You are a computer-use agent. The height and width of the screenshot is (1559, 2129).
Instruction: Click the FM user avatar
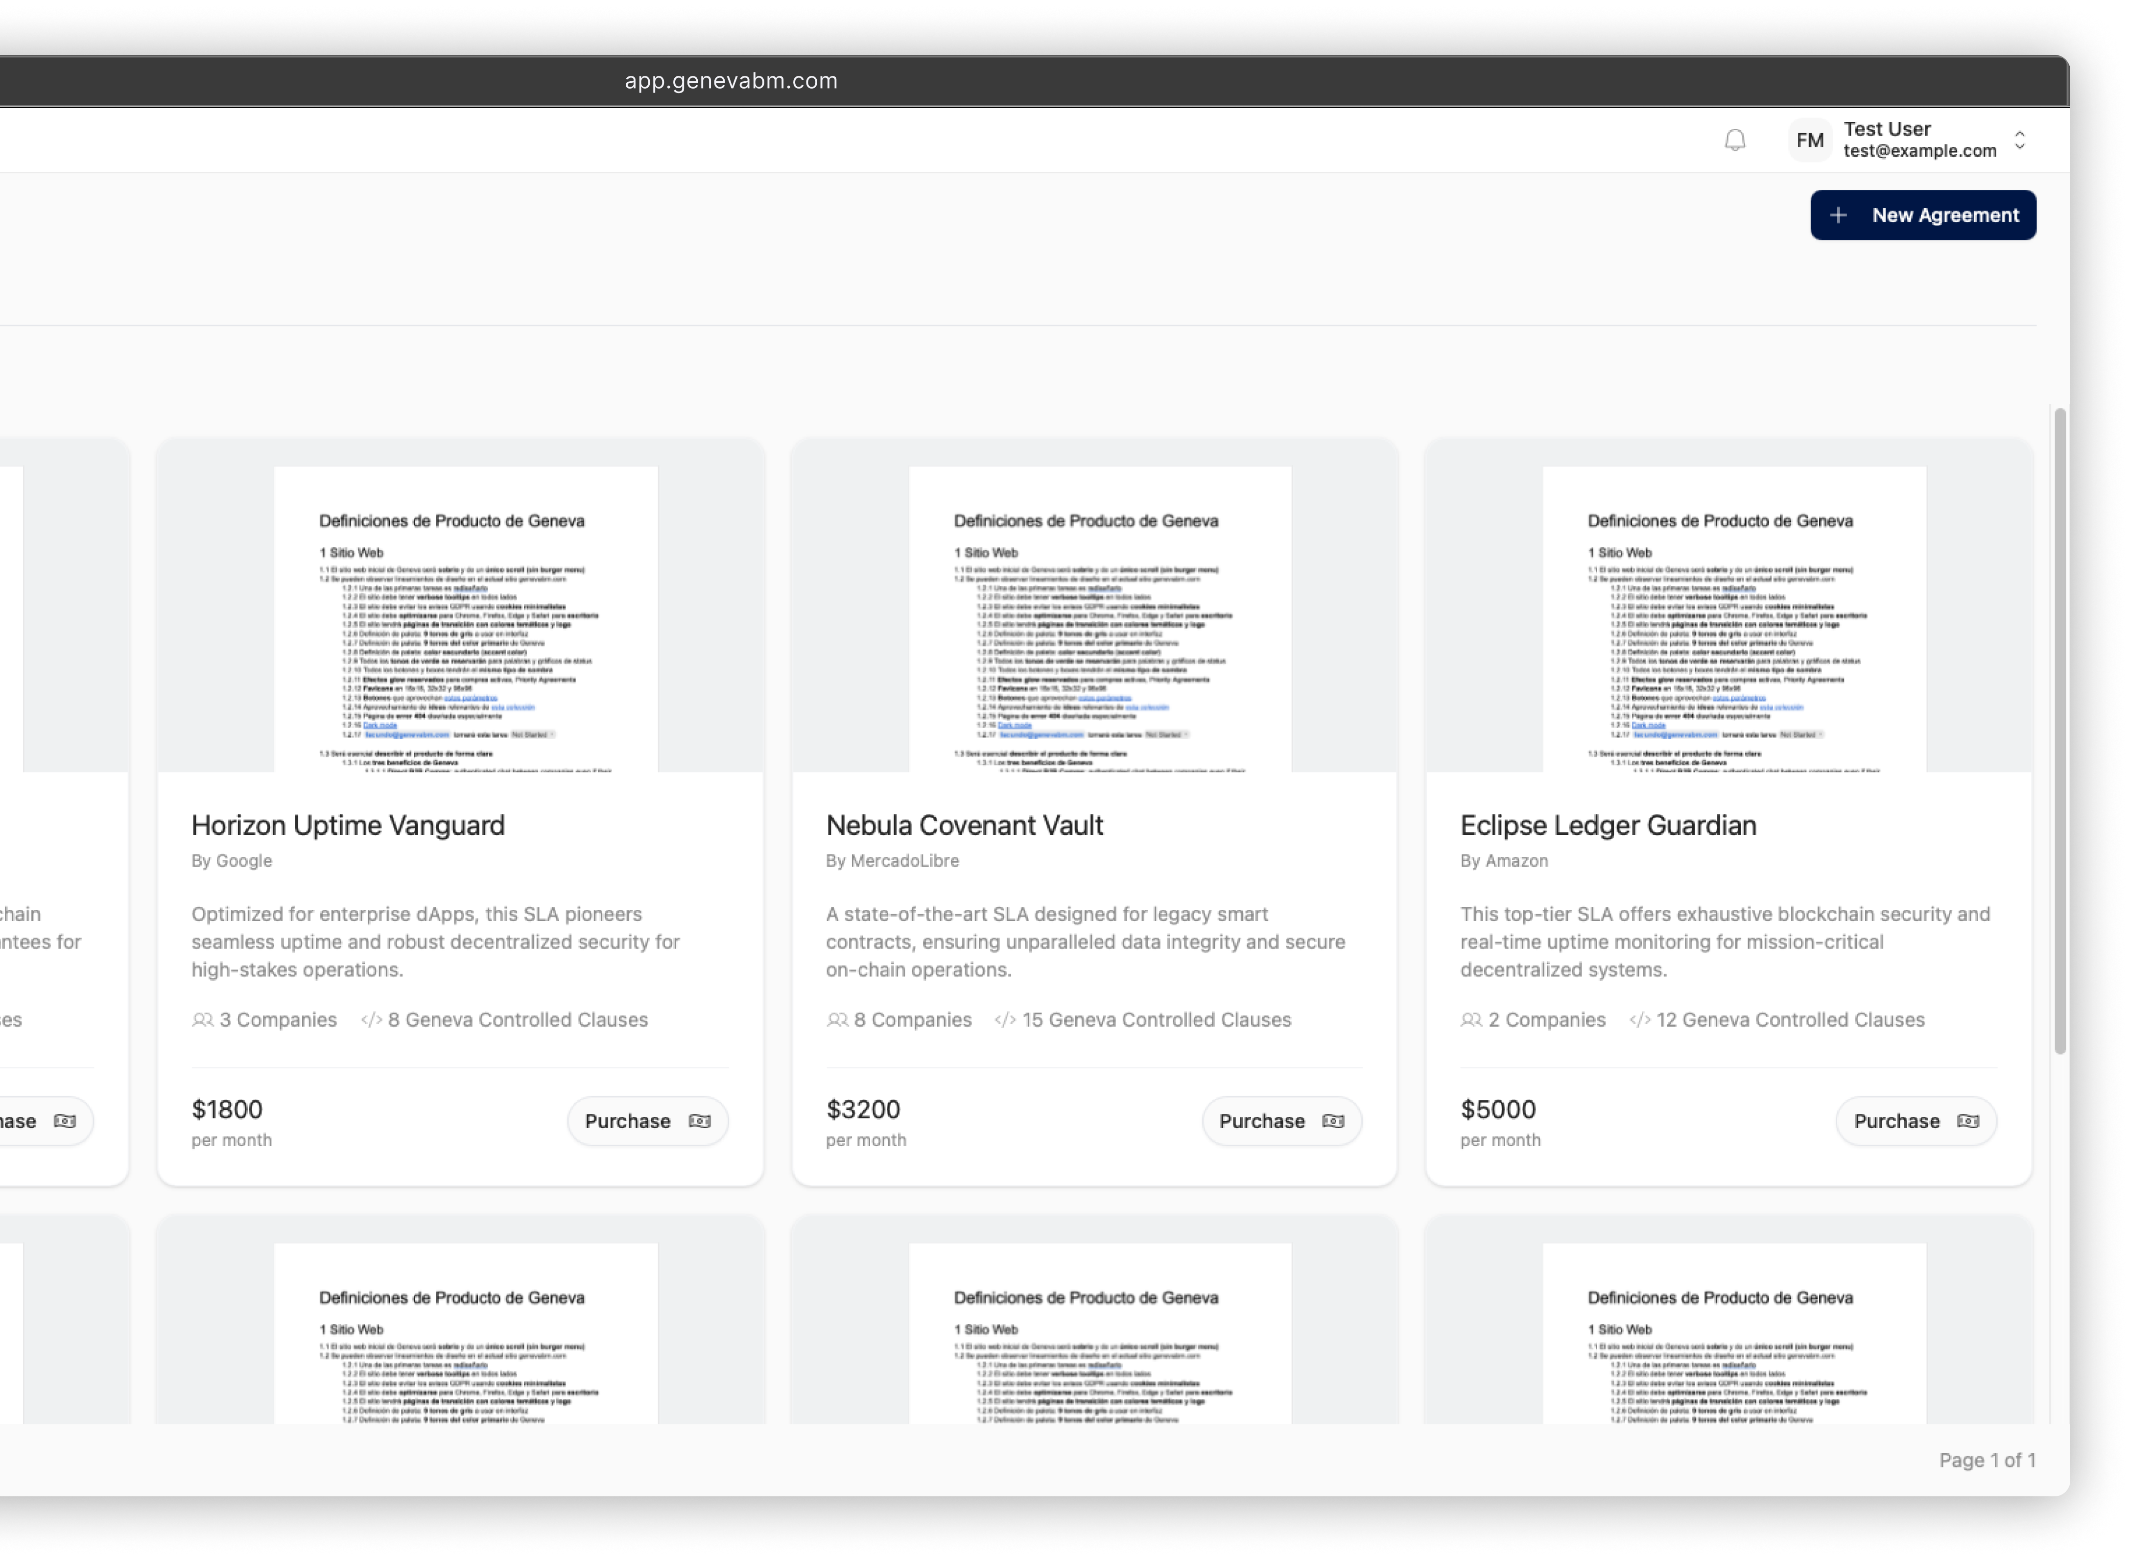(1809, 141)
